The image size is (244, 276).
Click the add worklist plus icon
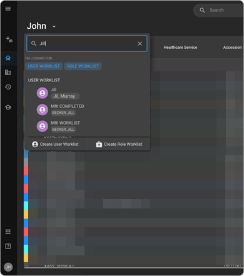(9, 39)
